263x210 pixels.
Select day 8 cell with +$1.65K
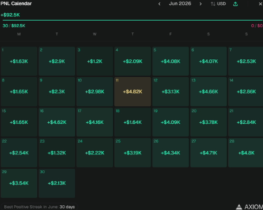(x=19, y=92)
